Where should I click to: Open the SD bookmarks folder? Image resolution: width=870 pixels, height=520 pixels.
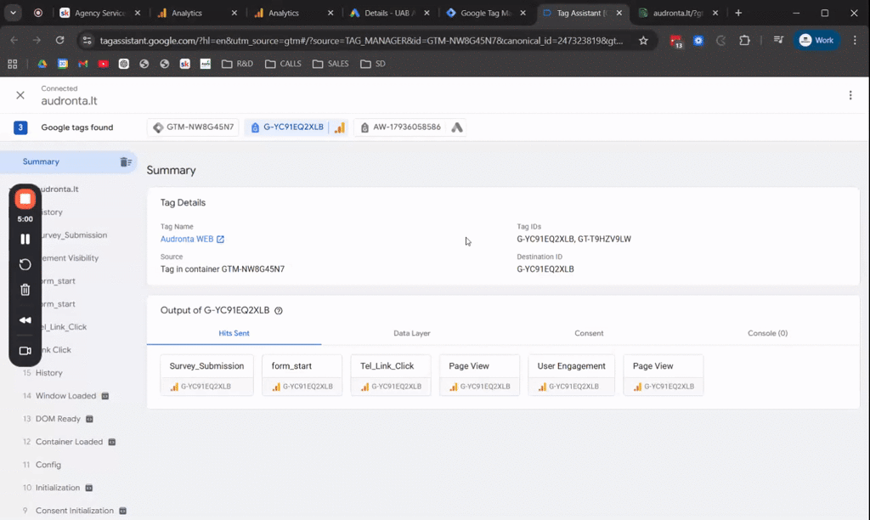click(373, 64)
